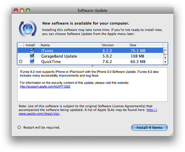Open the support.apple.com/kb/HT1222 link
The width and height of the screenshot is (185, 152).
click(x=45, y=86)
